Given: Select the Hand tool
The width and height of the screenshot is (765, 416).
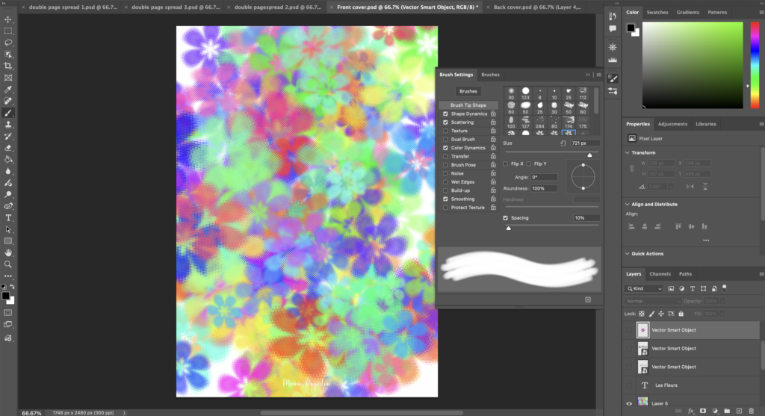Looking at the screenshot, I should [x=8, y=252].
